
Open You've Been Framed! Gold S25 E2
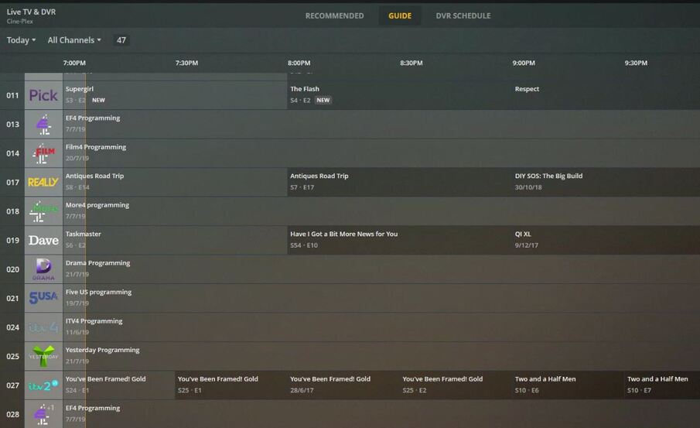456,385
